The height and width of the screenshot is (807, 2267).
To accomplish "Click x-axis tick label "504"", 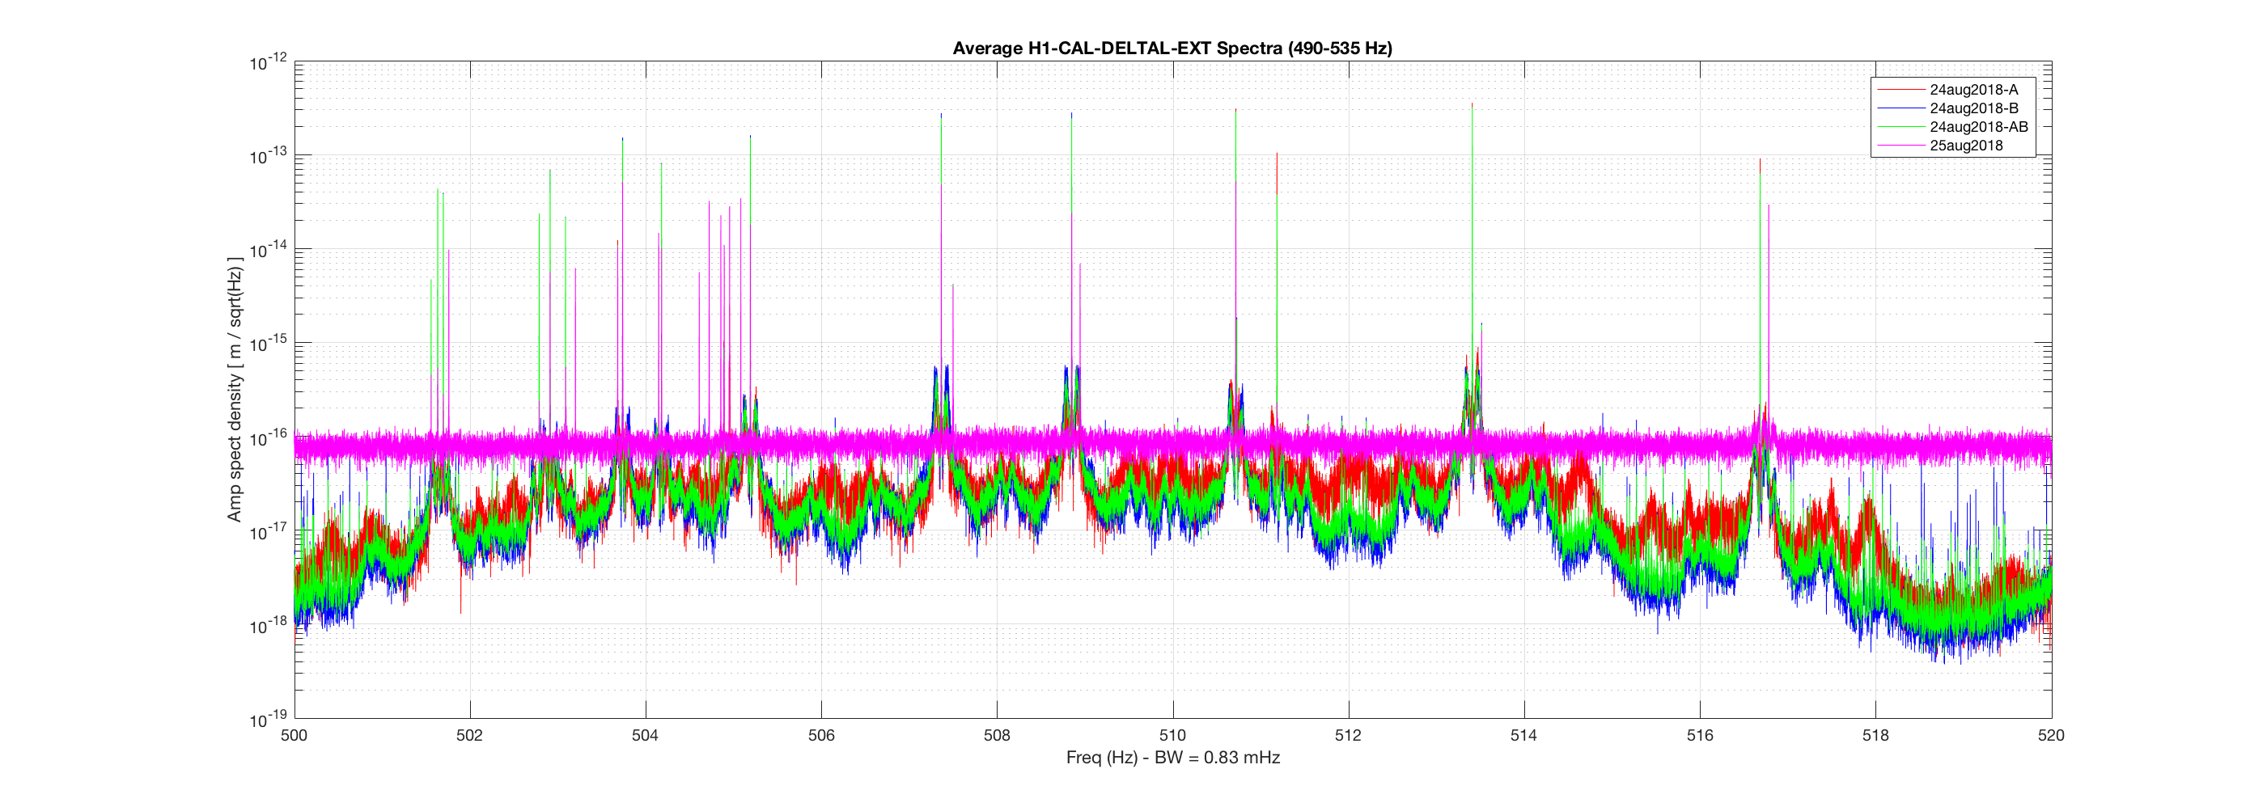I will [x=645, y=735].
